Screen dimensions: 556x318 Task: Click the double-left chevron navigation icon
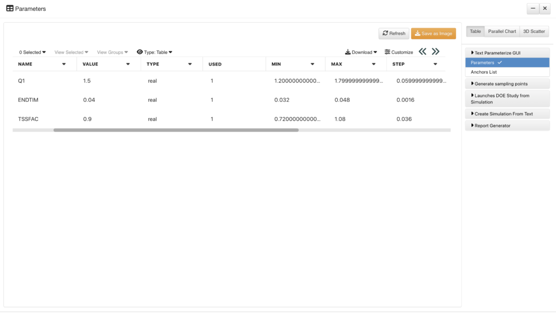pyautogui.click(x=422, y=51)
